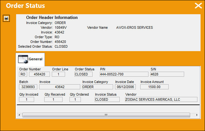Click the print icon beside the header
Screen dimensions: 205x131
click(6, 18)
